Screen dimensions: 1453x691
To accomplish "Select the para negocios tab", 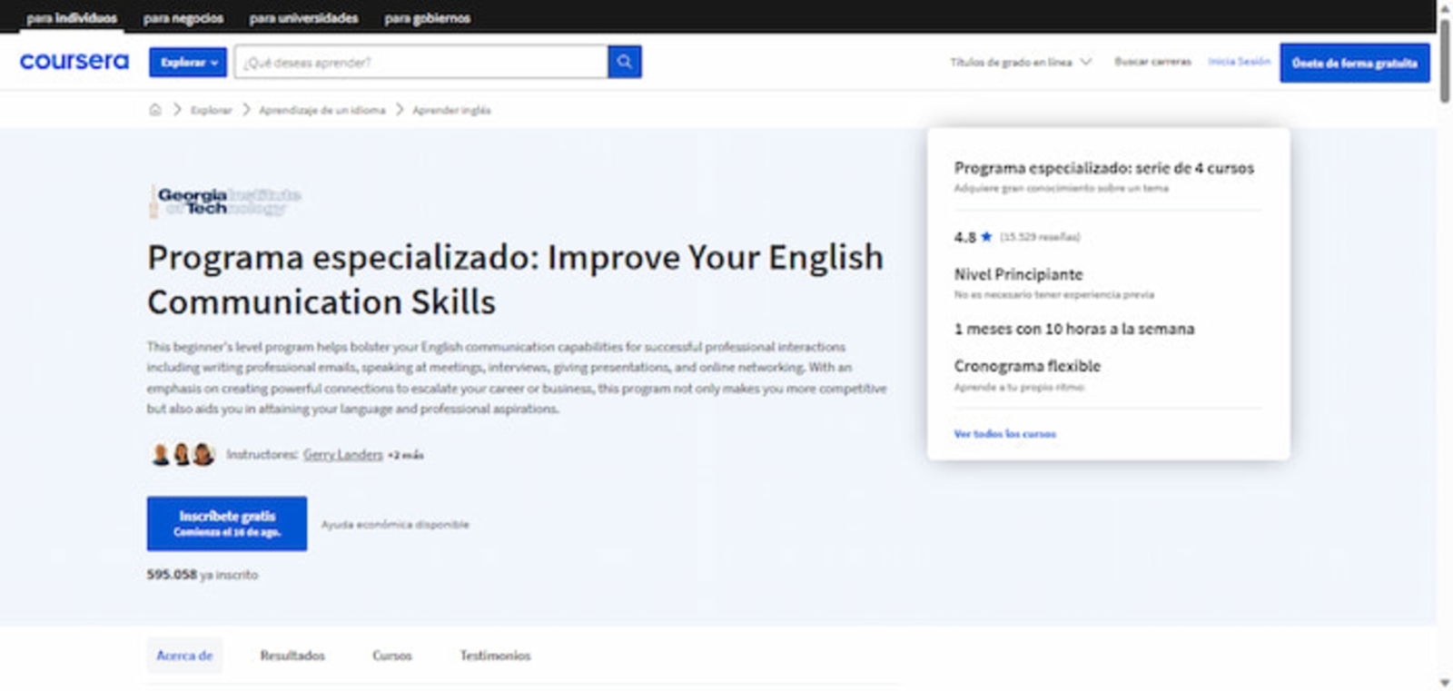I will [x=183, y=18].
